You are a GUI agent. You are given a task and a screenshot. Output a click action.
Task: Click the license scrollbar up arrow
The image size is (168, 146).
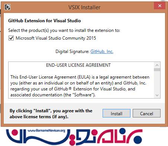(x=157, y=65)
